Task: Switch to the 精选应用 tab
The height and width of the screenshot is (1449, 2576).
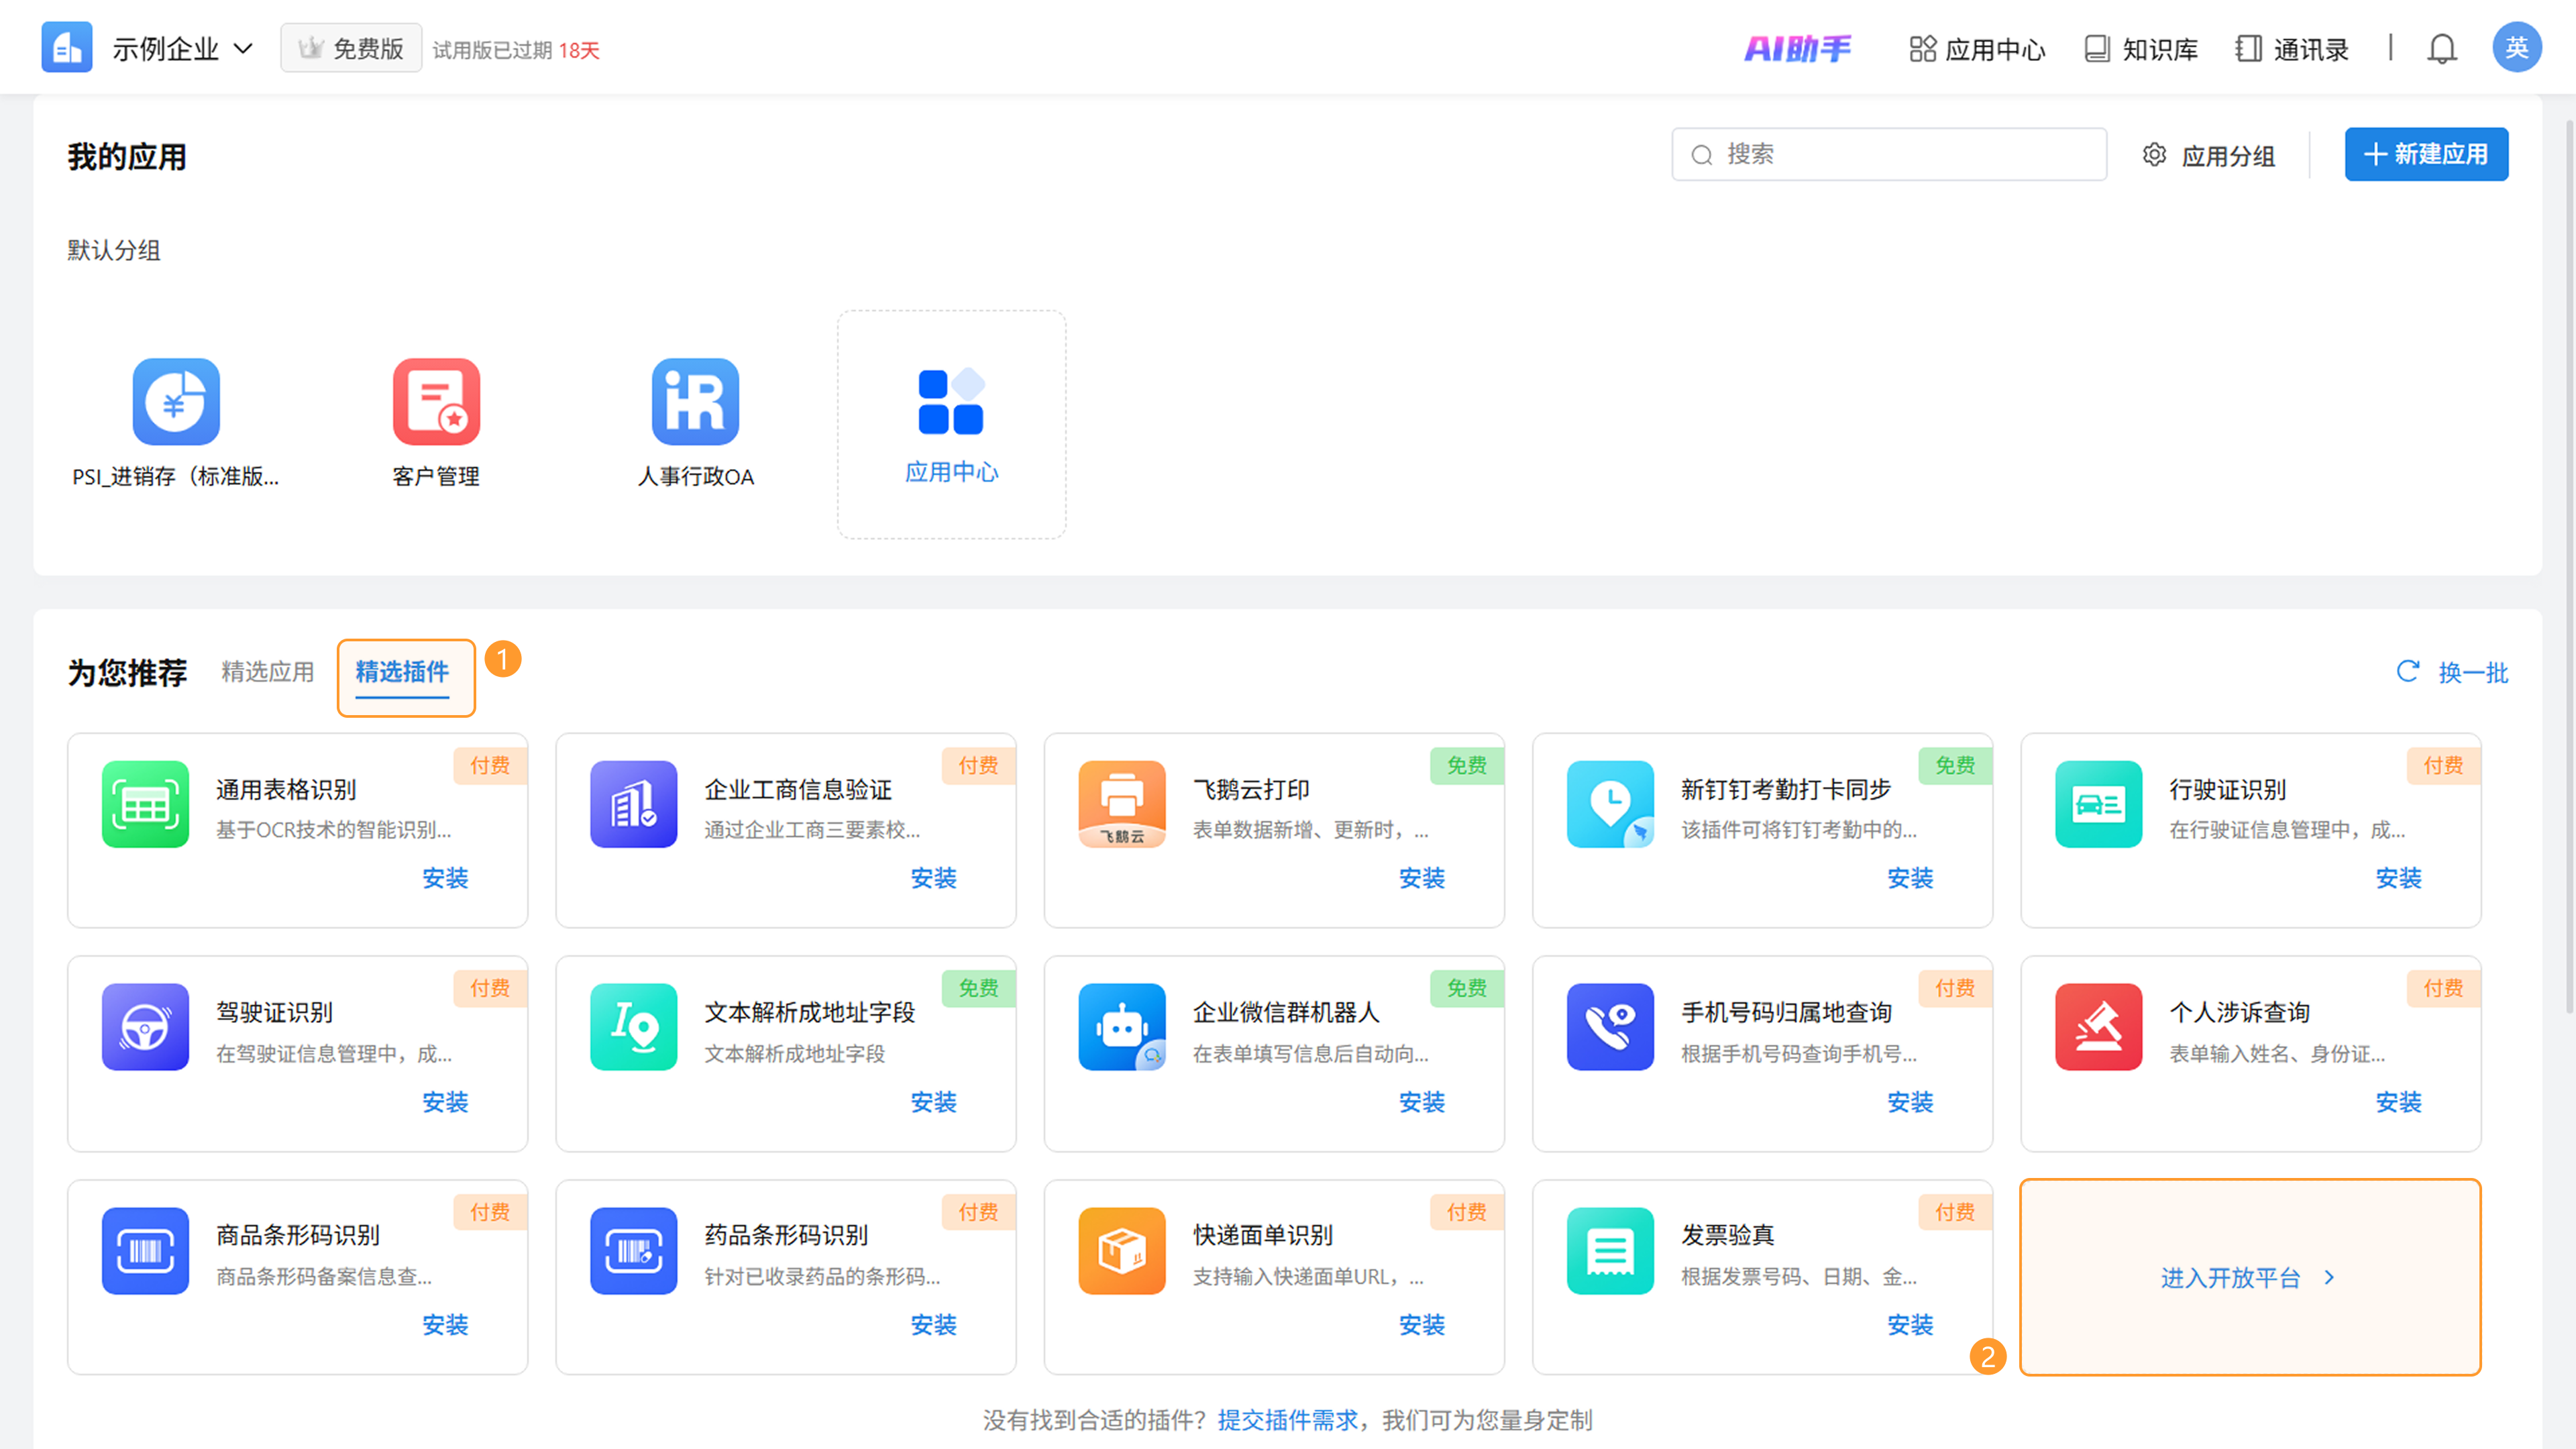Action: coord(267,672)
